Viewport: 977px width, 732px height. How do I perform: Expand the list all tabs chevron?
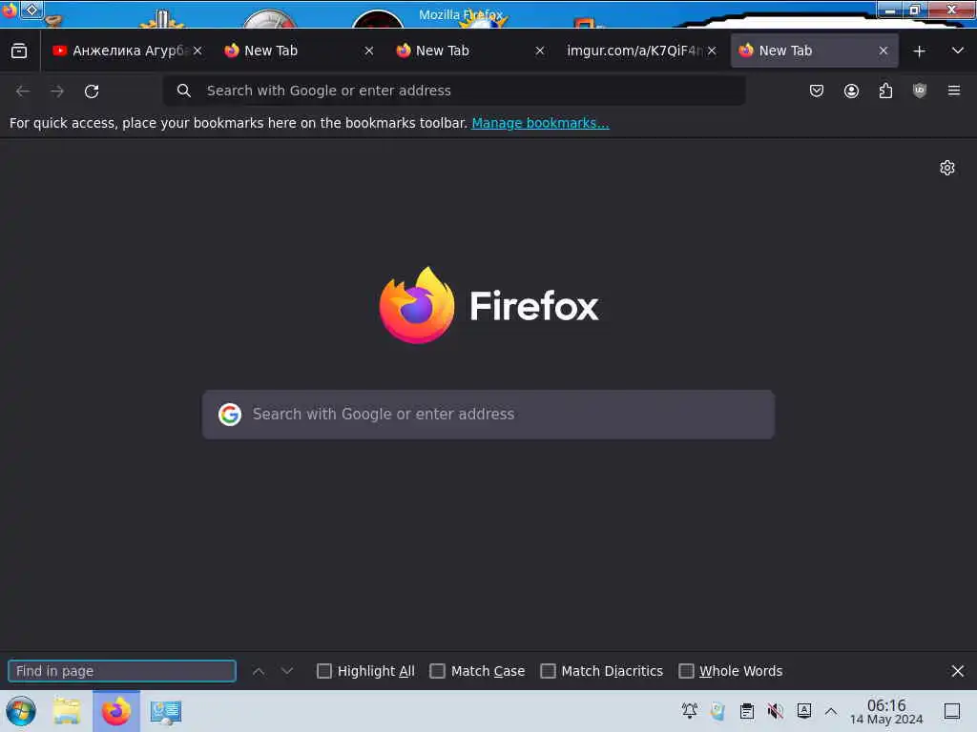coord(958,51)
